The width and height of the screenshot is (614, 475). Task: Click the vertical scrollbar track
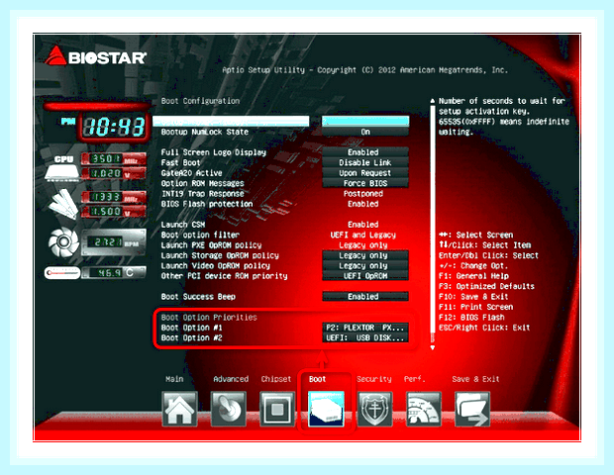tap(433, 225)
